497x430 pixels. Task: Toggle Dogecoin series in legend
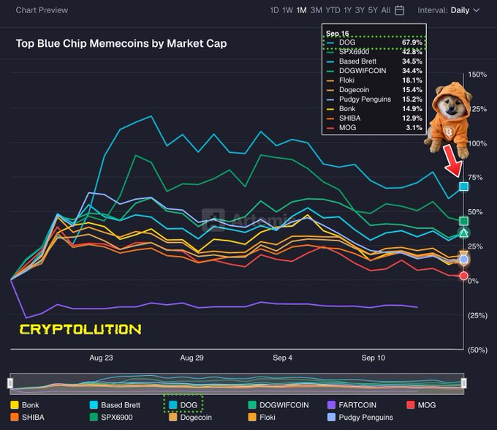pyautogui.click(x=190, y=417)
